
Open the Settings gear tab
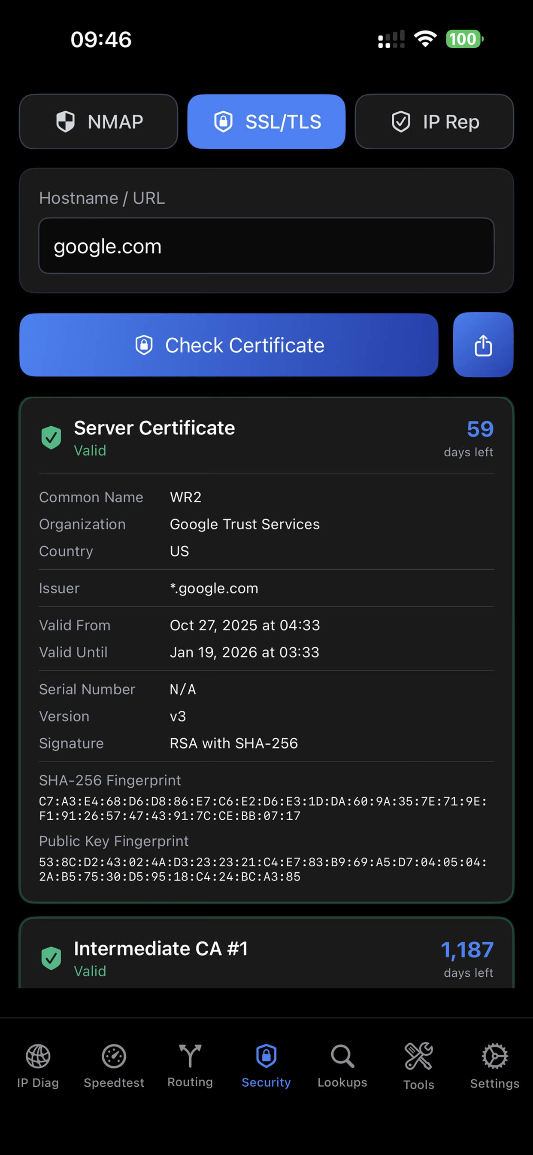click(495, 1066)
